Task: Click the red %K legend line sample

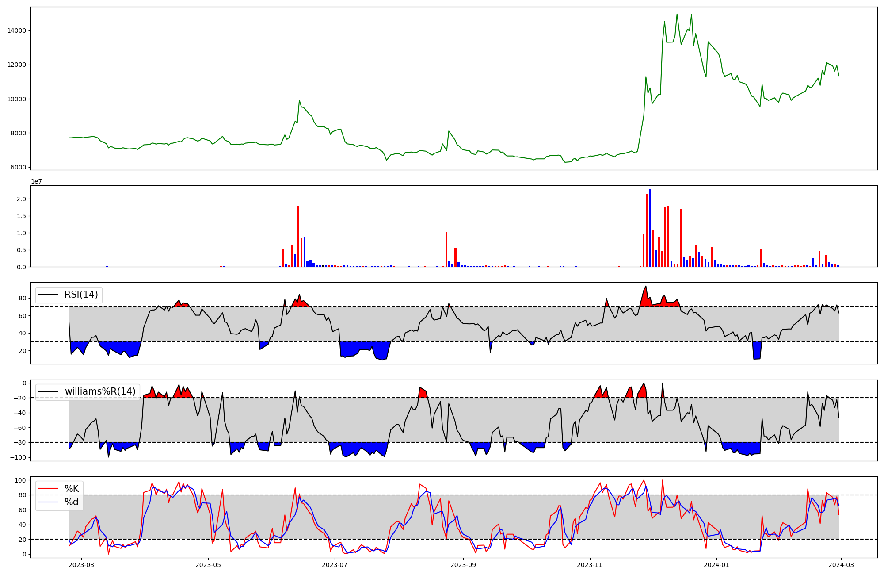Action: click(x=48, y=489)
